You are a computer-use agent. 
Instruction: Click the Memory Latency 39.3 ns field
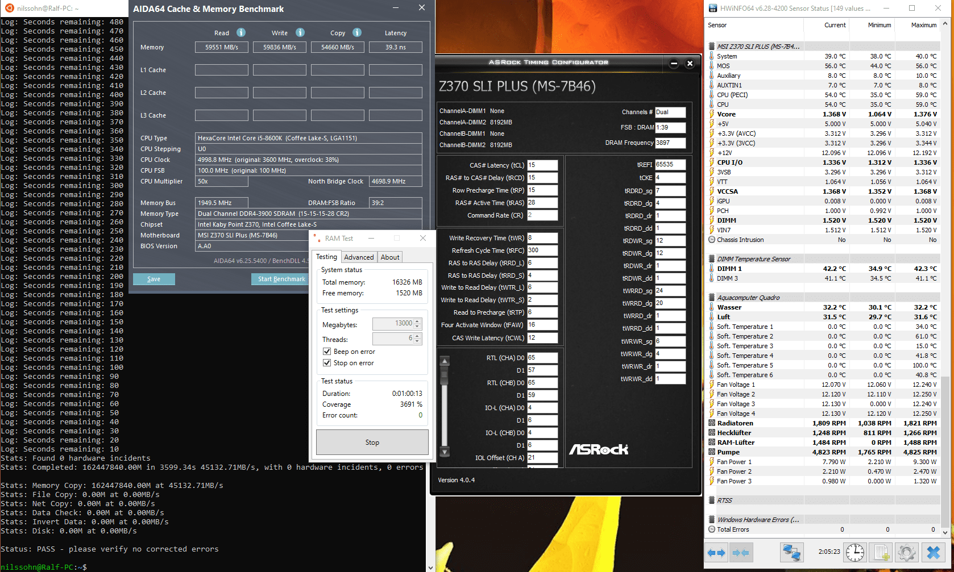396,47
